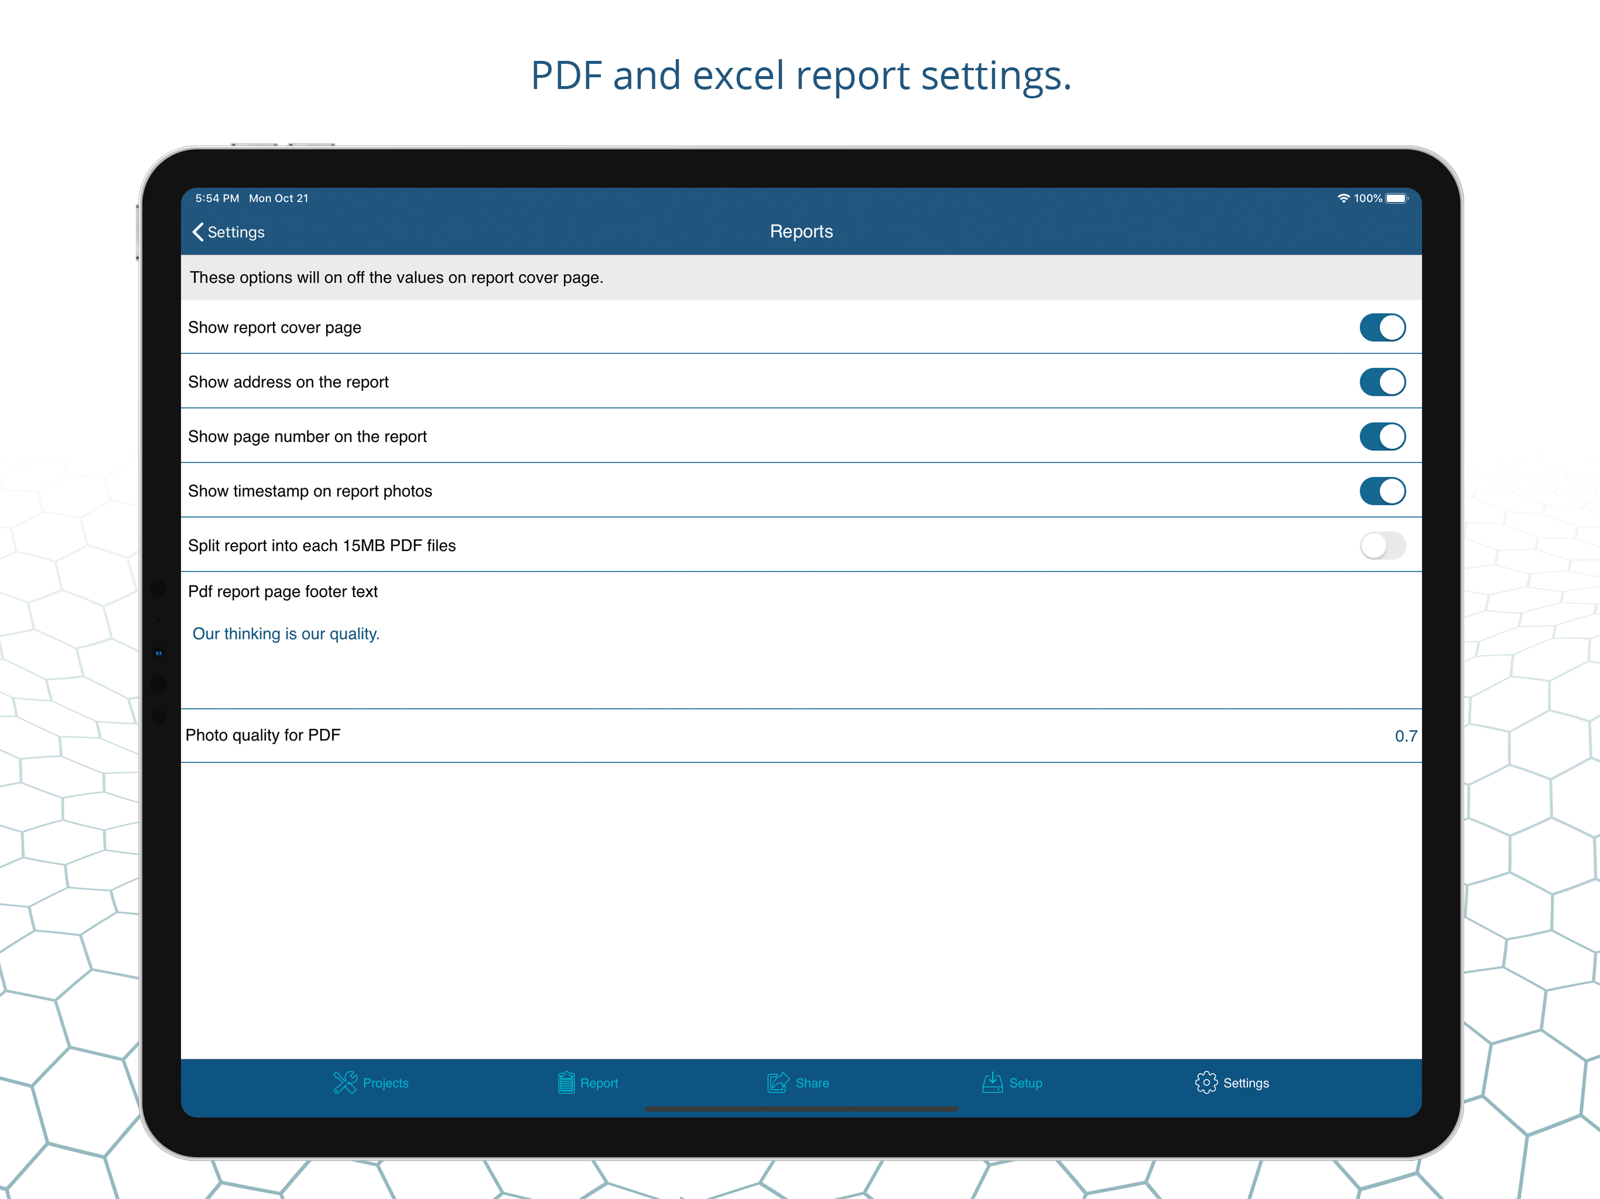Image resolution: width=1600 pixels, height=1199 pixels.
Task: Switch to the Projects tab label
Action: click(x=385, y=1083)
